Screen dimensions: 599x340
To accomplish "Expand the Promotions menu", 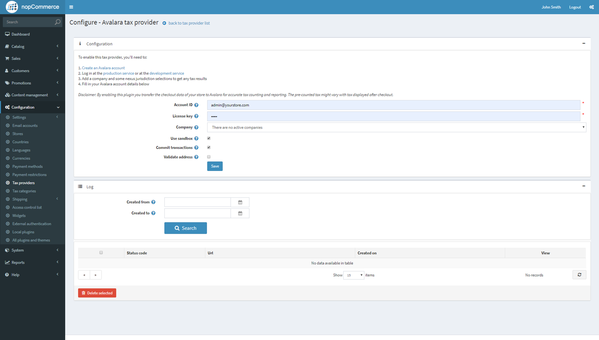I will coord(33,83).
